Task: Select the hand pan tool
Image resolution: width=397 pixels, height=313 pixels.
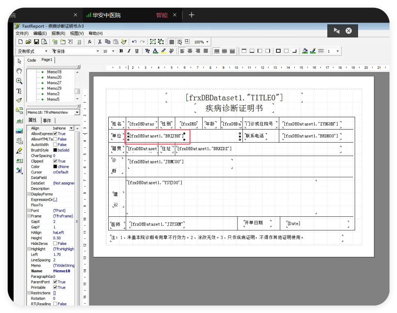Action: [x=19, y=71]
